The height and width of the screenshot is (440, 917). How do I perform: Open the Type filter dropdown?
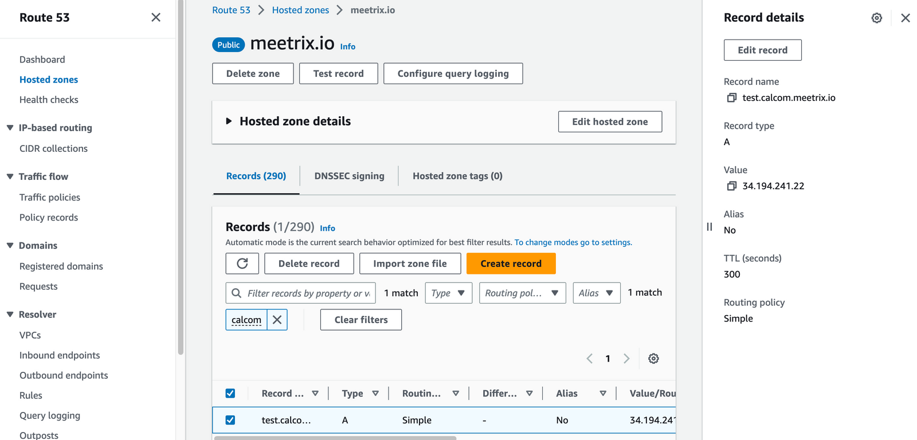tap(449, 293)
